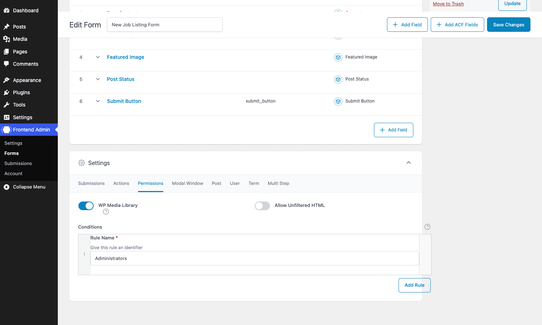Switch to the Actions settings tab
Image resolution: width=542 pixels, height=325 pixels.
coord(121,183)
